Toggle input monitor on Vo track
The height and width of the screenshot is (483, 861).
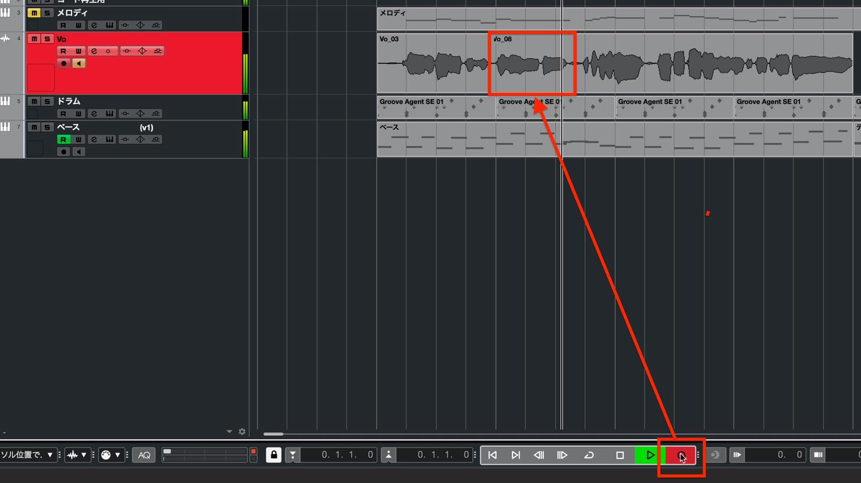click(79, 63)
